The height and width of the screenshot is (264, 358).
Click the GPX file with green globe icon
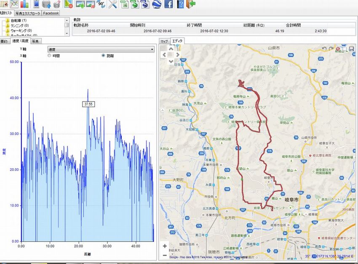tap(135, 4)
